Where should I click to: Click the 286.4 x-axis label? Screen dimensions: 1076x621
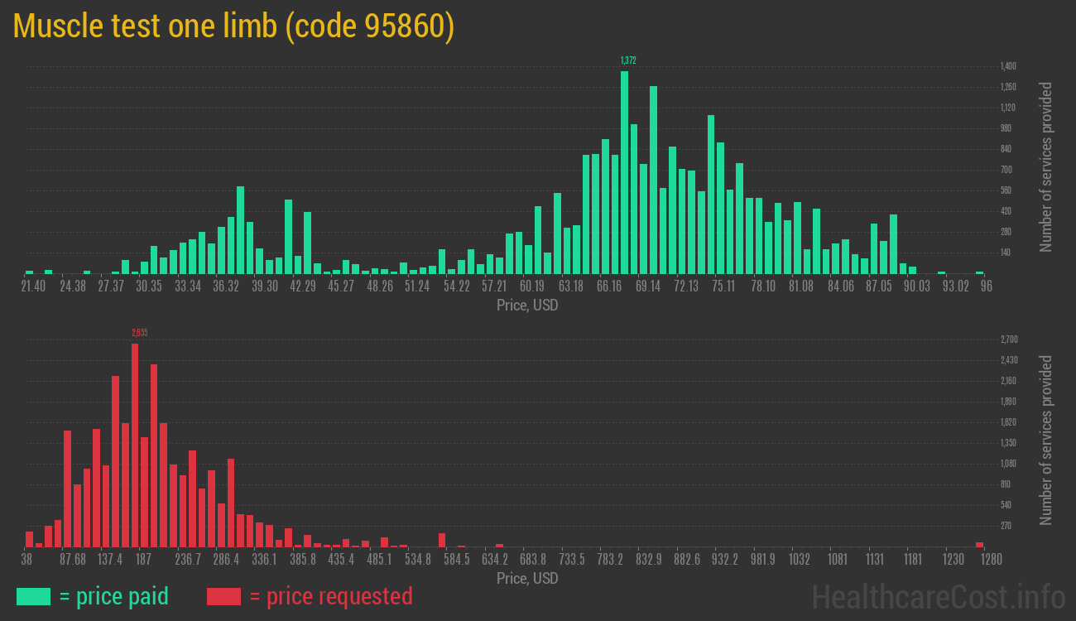(226, 560)
